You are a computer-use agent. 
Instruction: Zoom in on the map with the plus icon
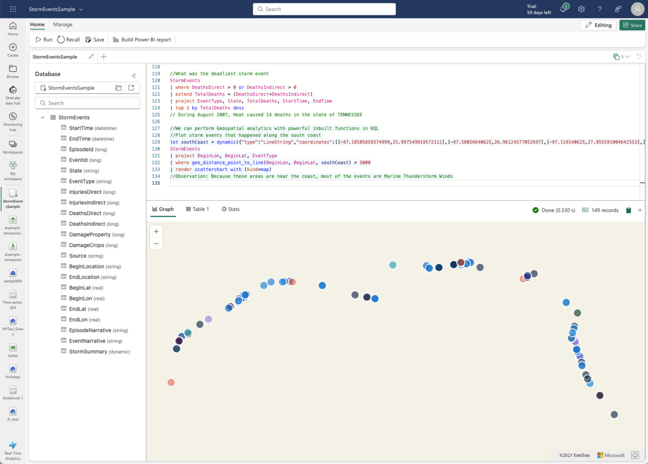click(156, 231)
